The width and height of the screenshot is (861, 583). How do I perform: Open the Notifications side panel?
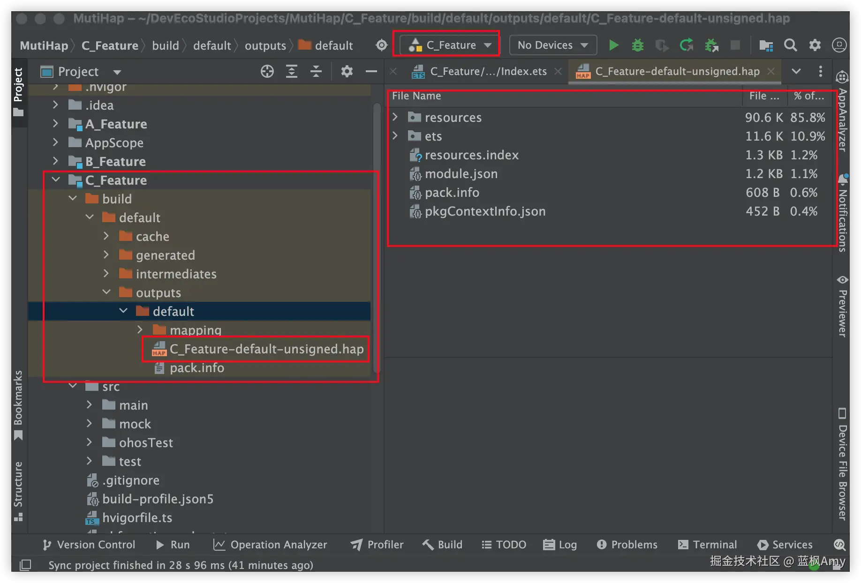click(842, 213)
